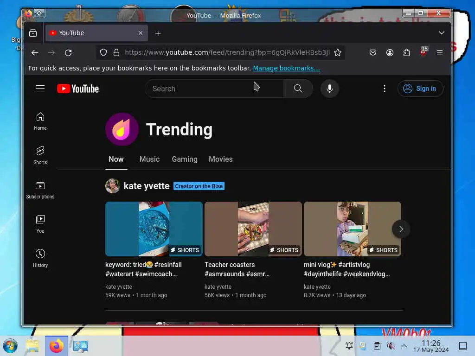Click kate yvette under 69K views video

tap(119, 286)
